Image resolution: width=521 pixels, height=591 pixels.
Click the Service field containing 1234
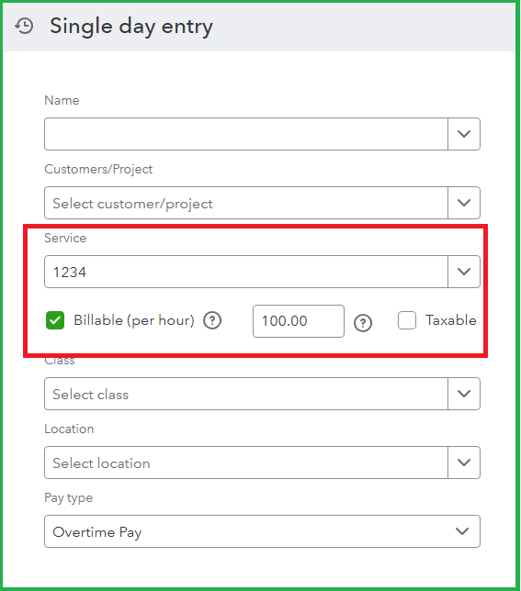[x=246, y=272]
